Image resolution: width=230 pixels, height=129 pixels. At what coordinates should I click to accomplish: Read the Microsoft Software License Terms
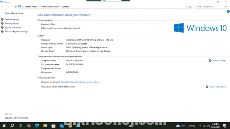(x=80, y=82)
